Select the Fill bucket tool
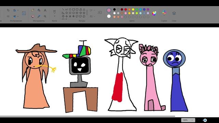Screen dimensions: 219x123 [x=39, y=10]
